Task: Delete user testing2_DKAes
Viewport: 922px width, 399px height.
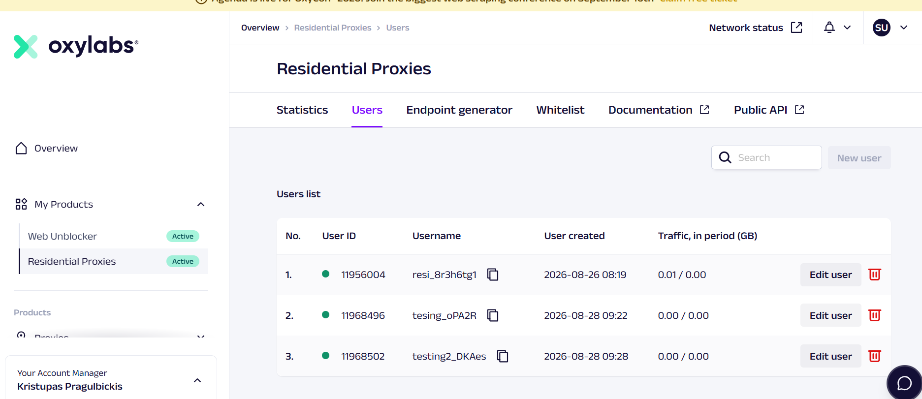Action: tap(874, 356)
